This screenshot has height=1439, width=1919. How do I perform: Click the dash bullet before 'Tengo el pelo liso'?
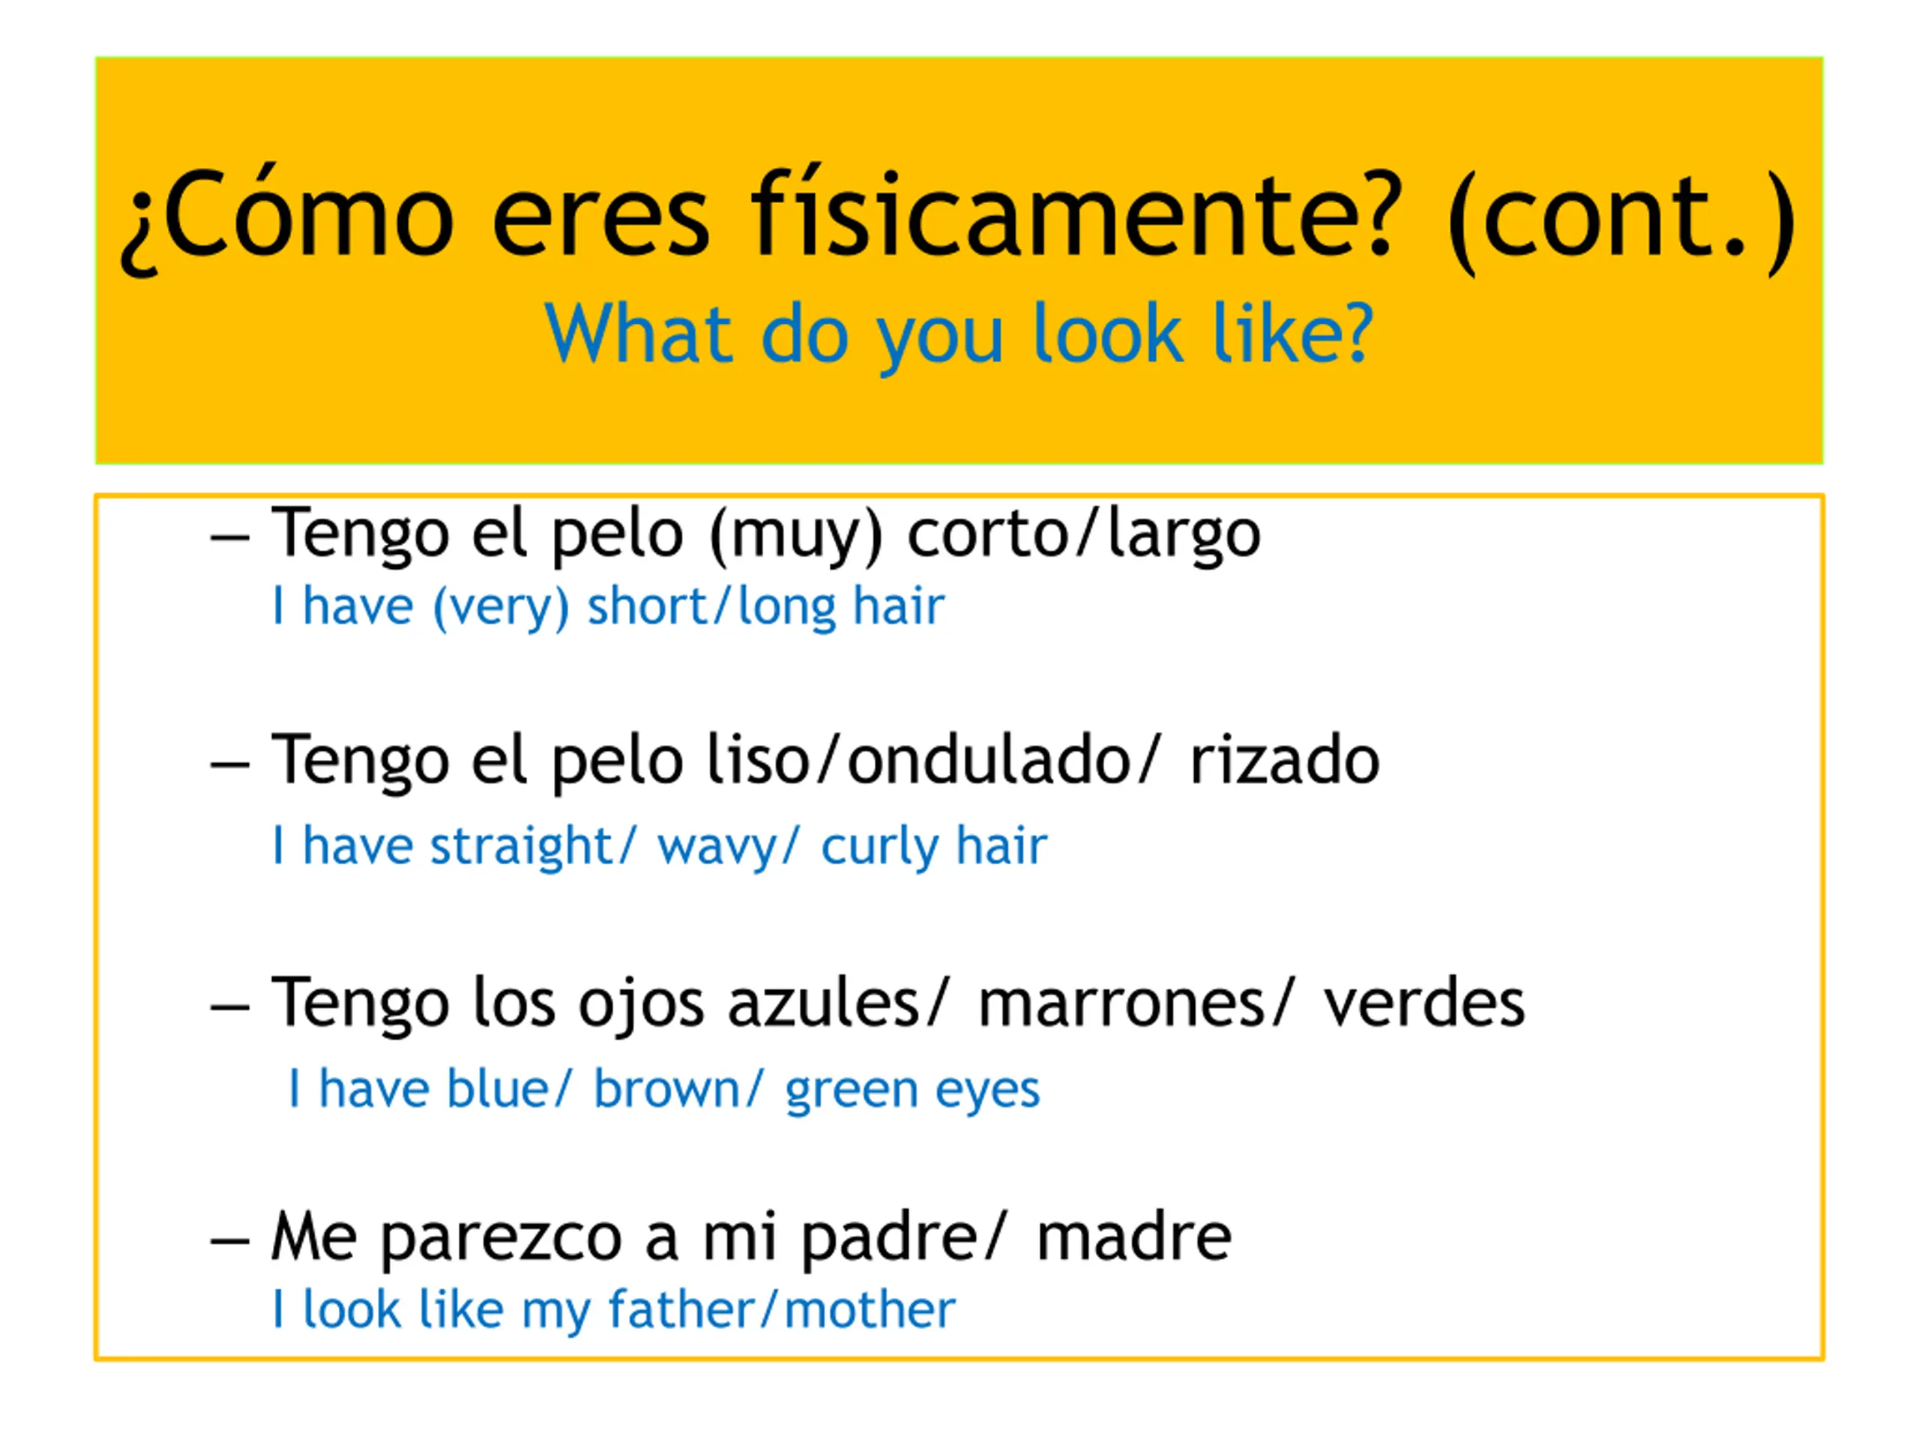pos(230,764)
